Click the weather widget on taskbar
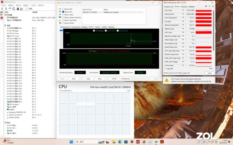This screenshot has width=233, height=145. [x=9, y=142]
